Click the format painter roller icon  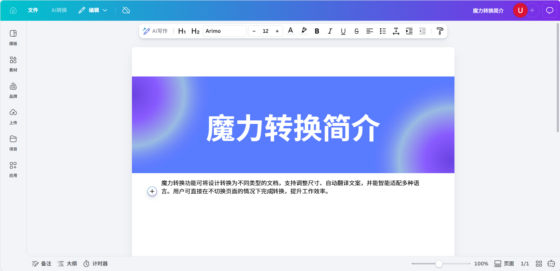pos(440,31)
